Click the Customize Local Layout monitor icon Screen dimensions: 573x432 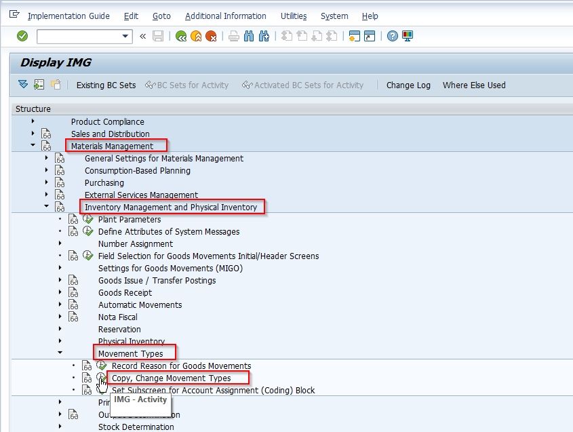(x=408, y=36)
